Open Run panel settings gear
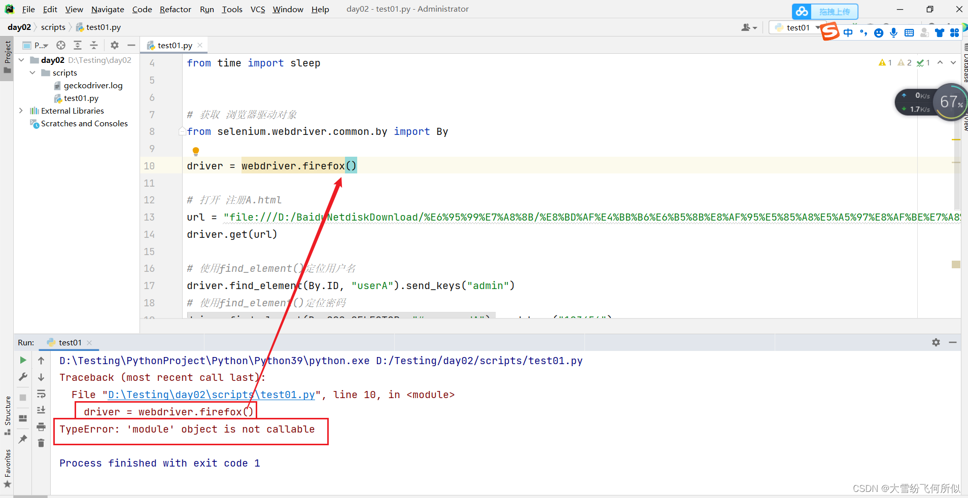This screenshot has width=968, height=498. pos(936,342)
